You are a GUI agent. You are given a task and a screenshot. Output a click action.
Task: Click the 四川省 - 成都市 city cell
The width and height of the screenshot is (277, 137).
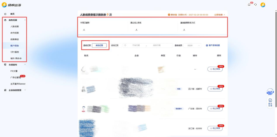click(195, 89)
